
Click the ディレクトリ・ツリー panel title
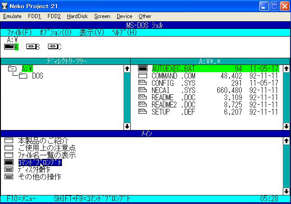pos(67,61)
